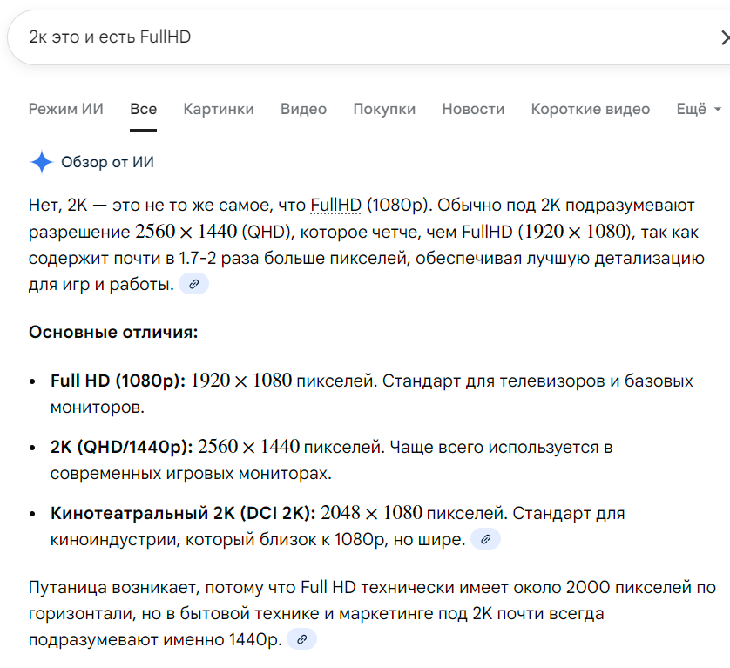Click the active Все tab

[143, 109]
